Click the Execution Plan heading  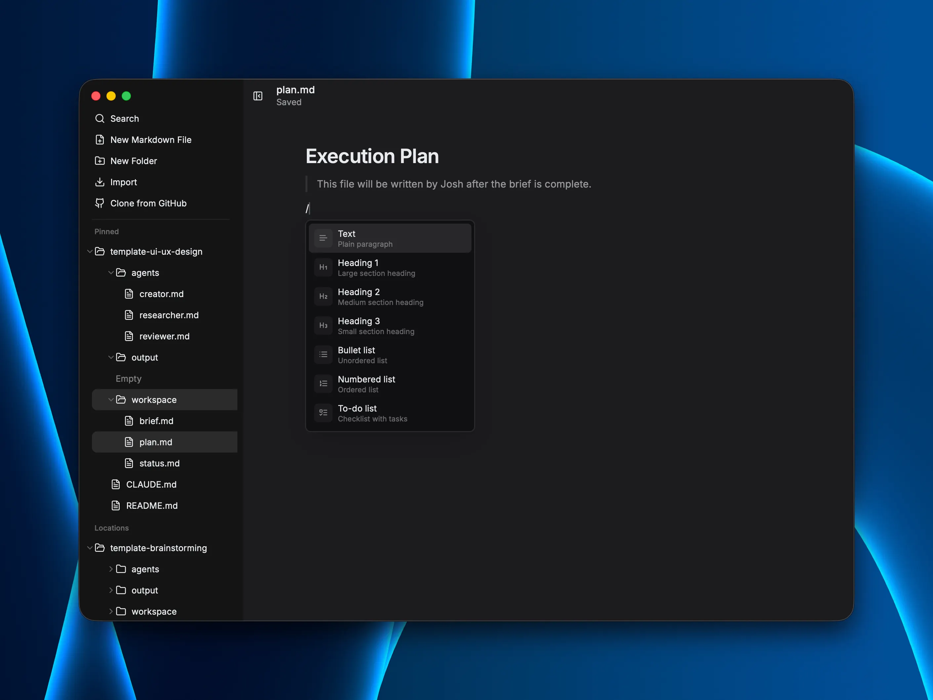pyautogui.click(x=372, y=156)
